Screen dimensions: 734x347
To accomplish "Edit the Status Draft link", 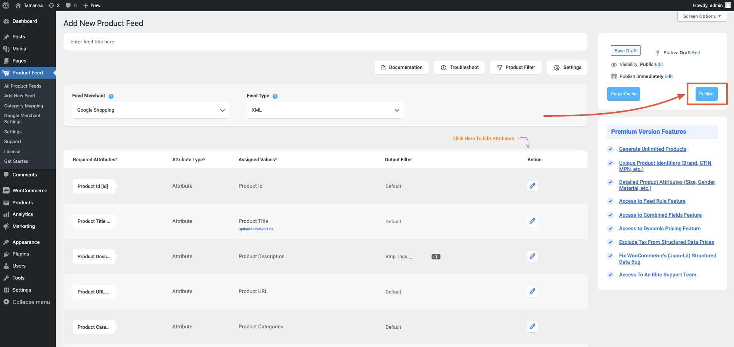I will [x=696, y=53].
